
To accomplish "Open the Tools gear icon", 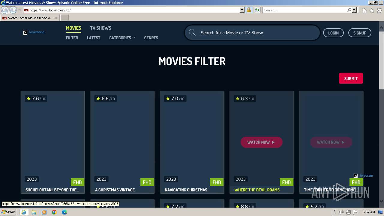I will pos(379,10).
